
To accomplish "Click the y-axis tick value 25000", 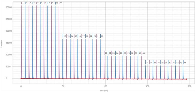I will click(x=9, y=19).
